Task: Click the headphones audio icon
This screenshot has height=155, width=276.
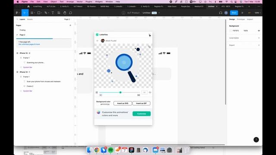Action: pyautogui.click(x=220, y=13)
